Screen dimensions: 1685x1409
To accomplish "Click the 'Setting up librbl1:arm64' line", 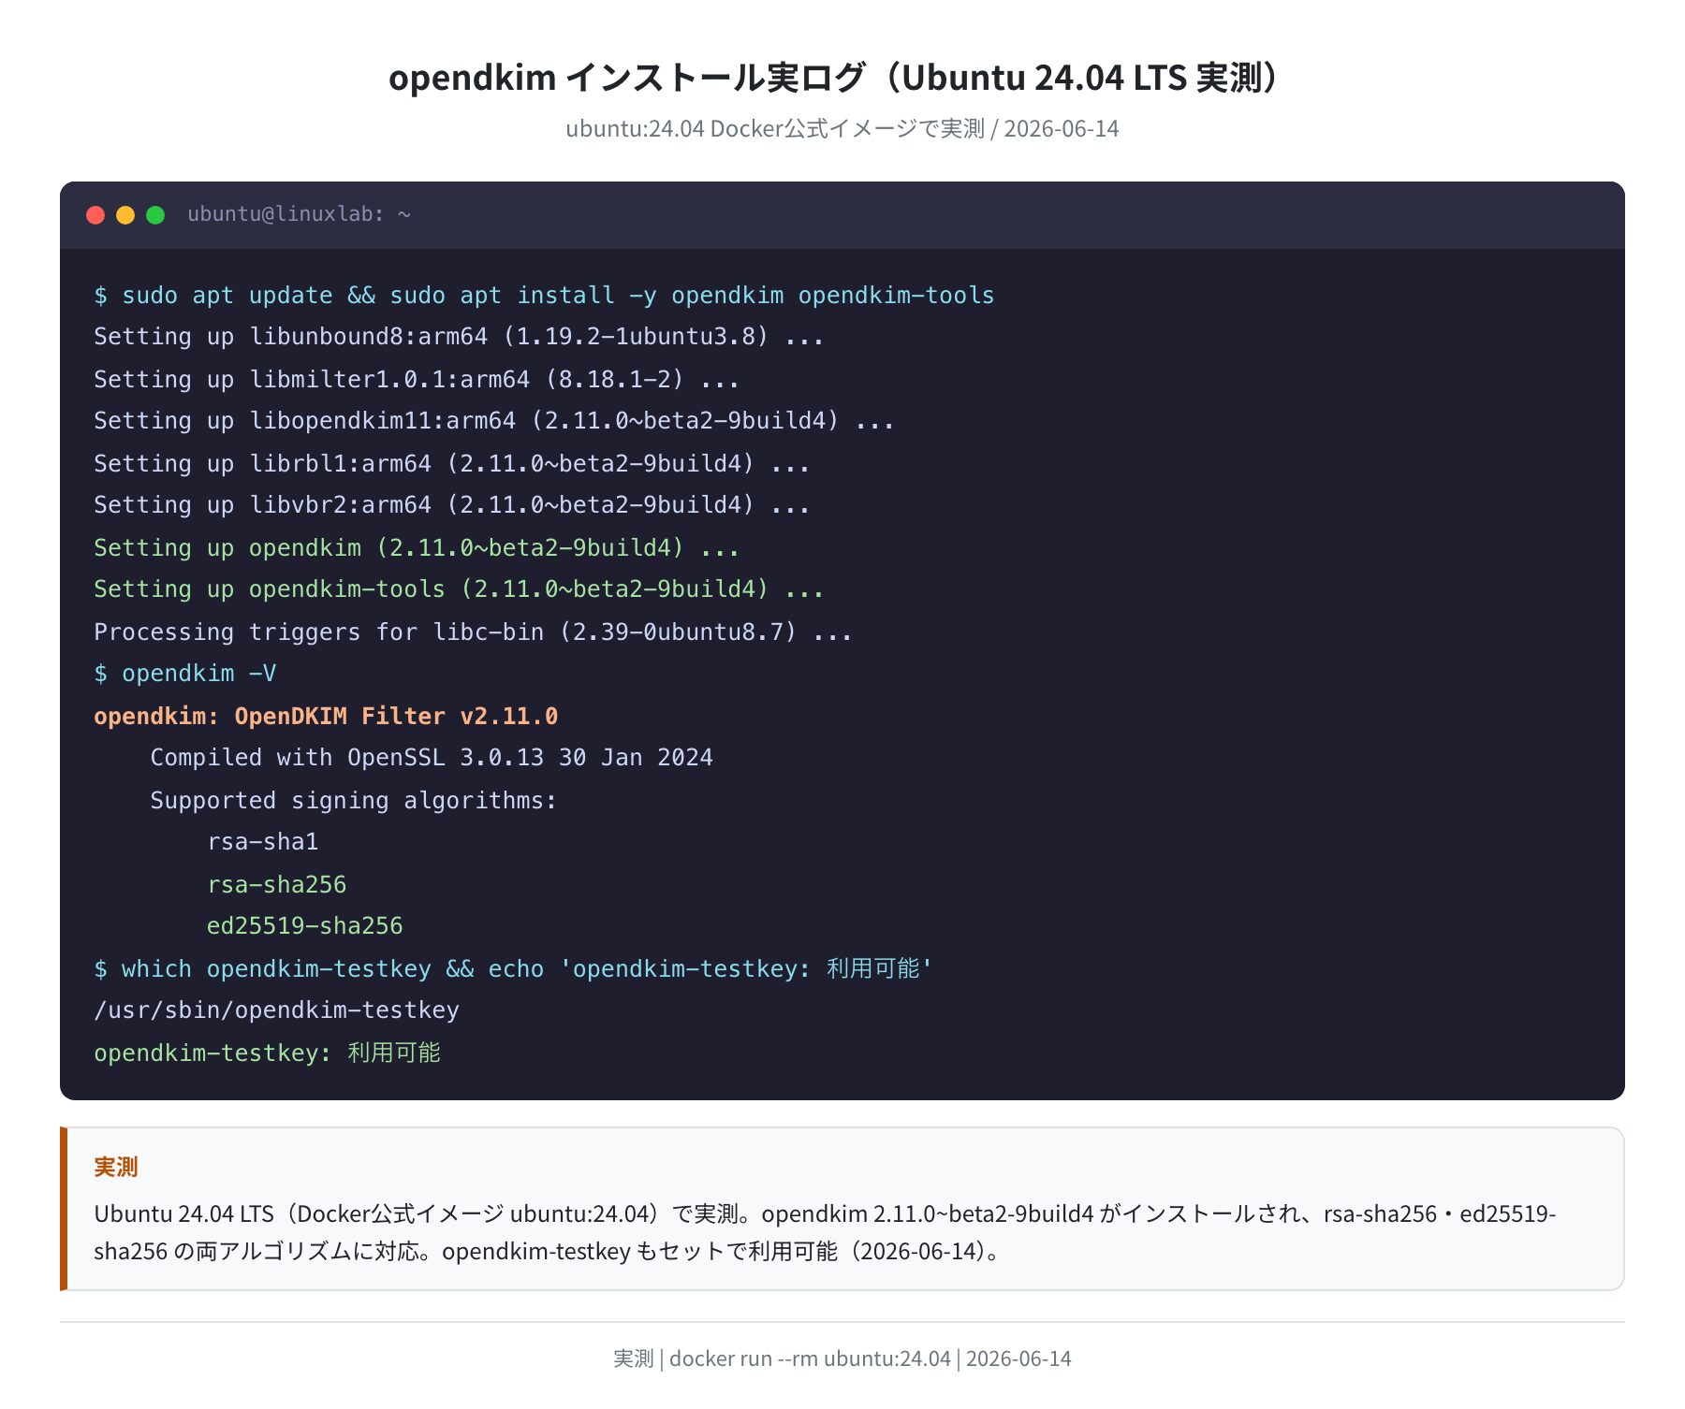I will [x=452, y=463].
